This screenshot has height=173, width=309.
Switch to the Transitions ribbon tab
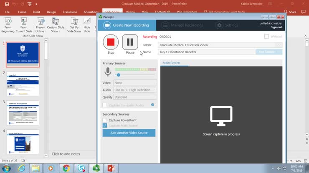point(70,12)
